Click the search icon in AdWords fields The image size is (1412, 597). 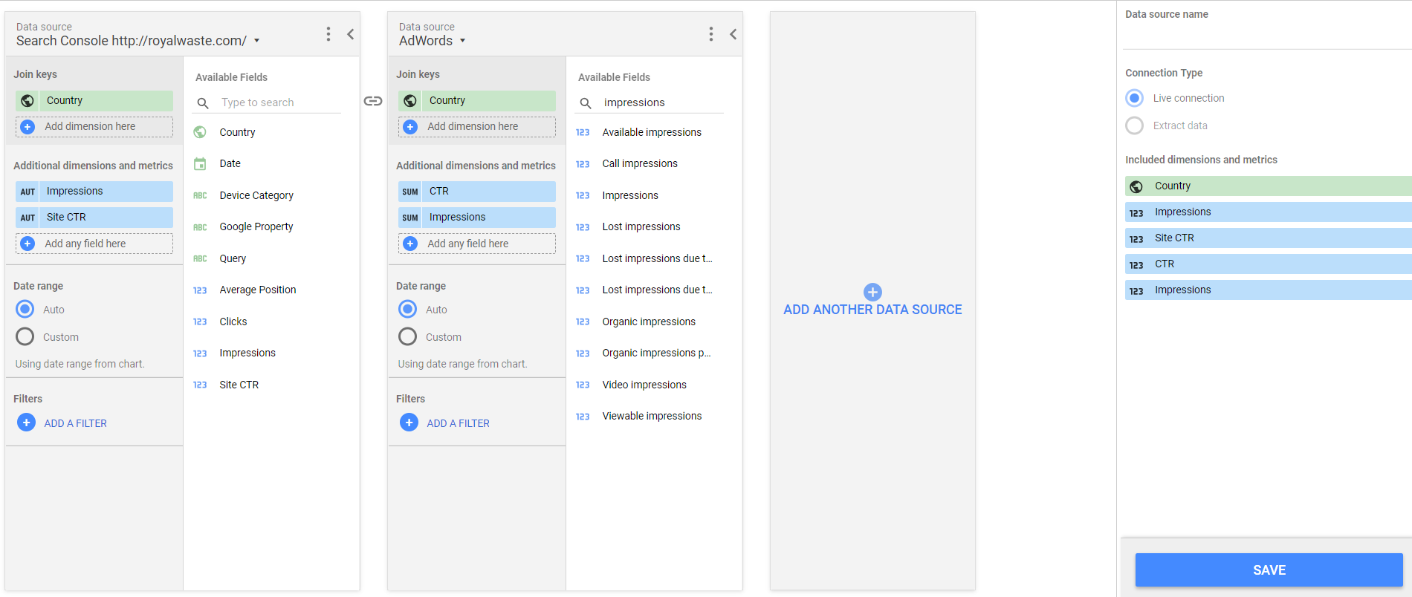(586, 103)
